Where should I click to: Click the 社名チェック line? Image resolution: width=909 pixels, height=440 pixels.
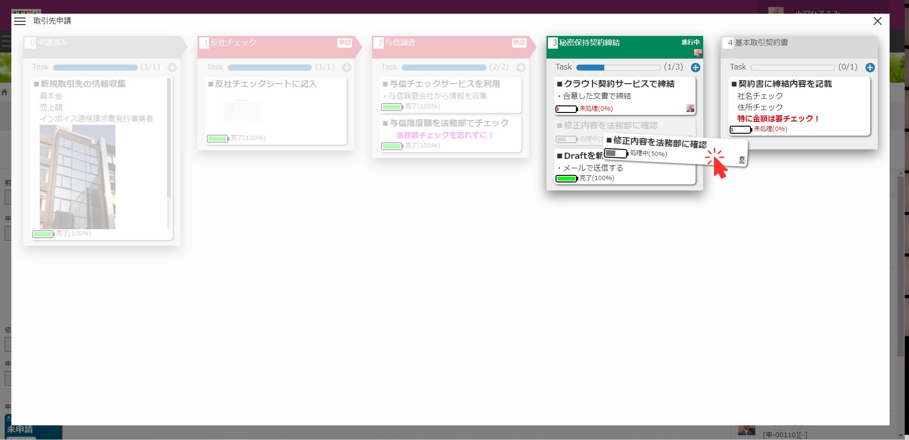point(760,96)
